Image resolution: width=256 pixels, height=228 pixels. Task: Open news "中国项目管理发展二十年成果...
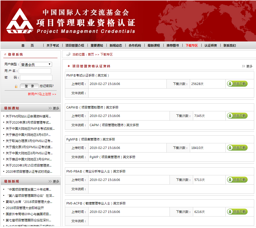tap(29, 190)
